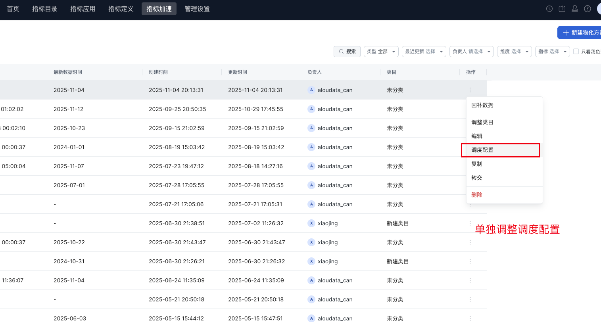Expand the 类型 全部 dropdown

tap(381, 52)
